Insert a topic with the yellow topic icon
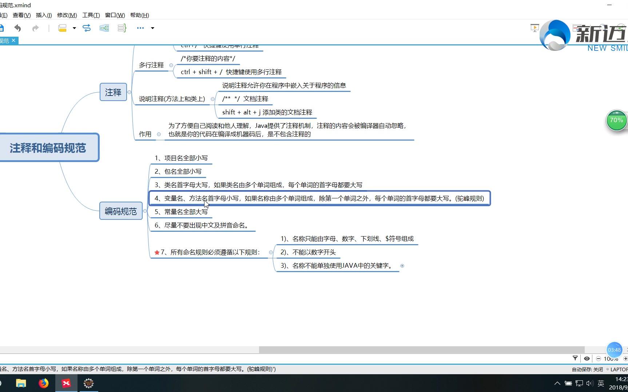This screenshot has height=392, width=628. tap(62, 28)
